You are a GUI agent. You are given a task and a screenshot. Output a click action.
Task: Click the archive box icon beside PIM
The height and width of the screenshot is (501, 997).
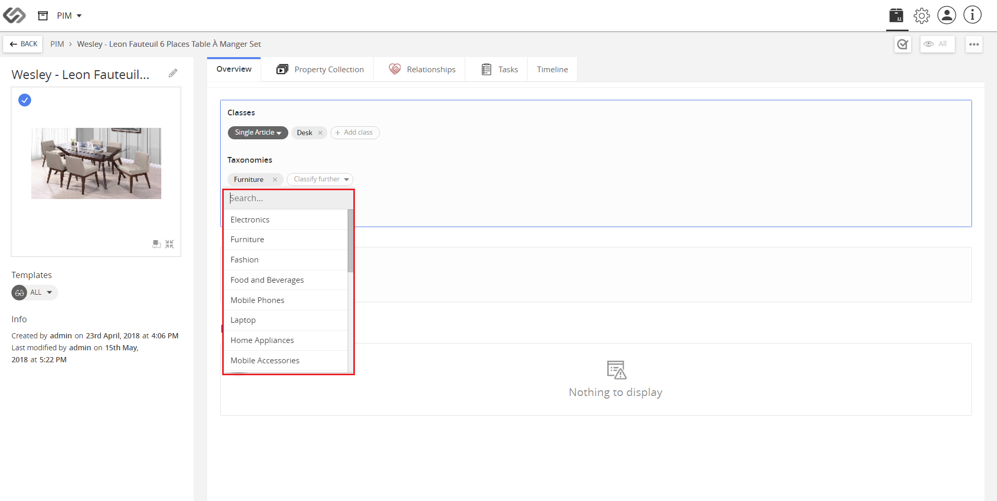(43, 16)
